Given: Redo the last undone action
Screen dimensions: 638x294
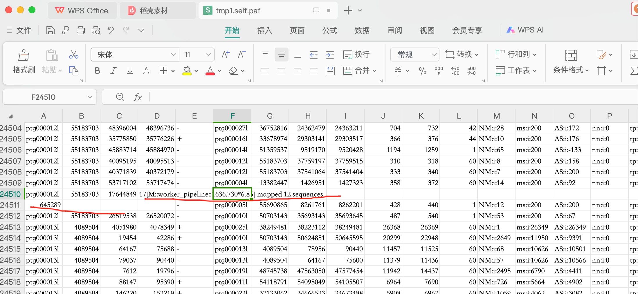Looking at the screenshot, I should tap(126, 30).
